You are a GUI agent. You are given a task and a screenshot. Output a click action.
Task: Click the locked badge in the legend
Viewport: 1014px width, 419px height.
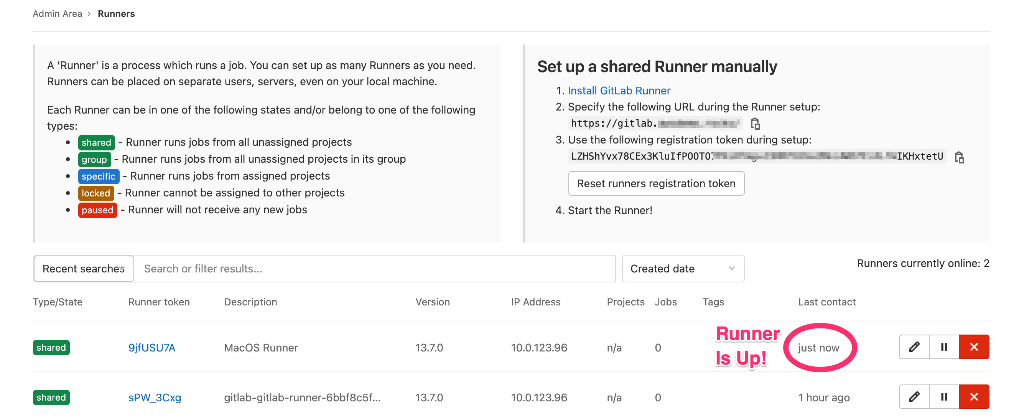[x=96, y=193]
